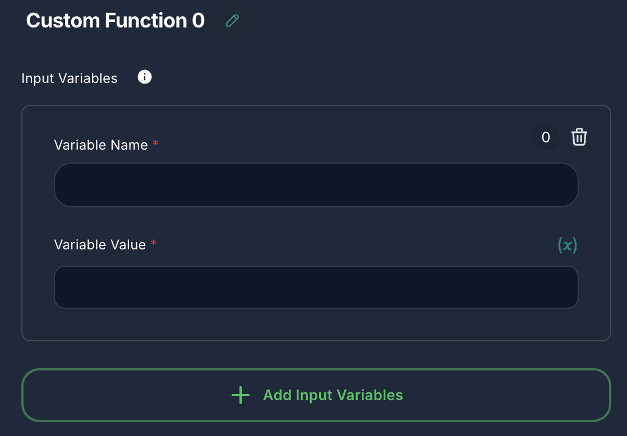Screen dimensions: 627x436
Task: Delete the variable with the trash icon
Action: click(x=579, y=137)
